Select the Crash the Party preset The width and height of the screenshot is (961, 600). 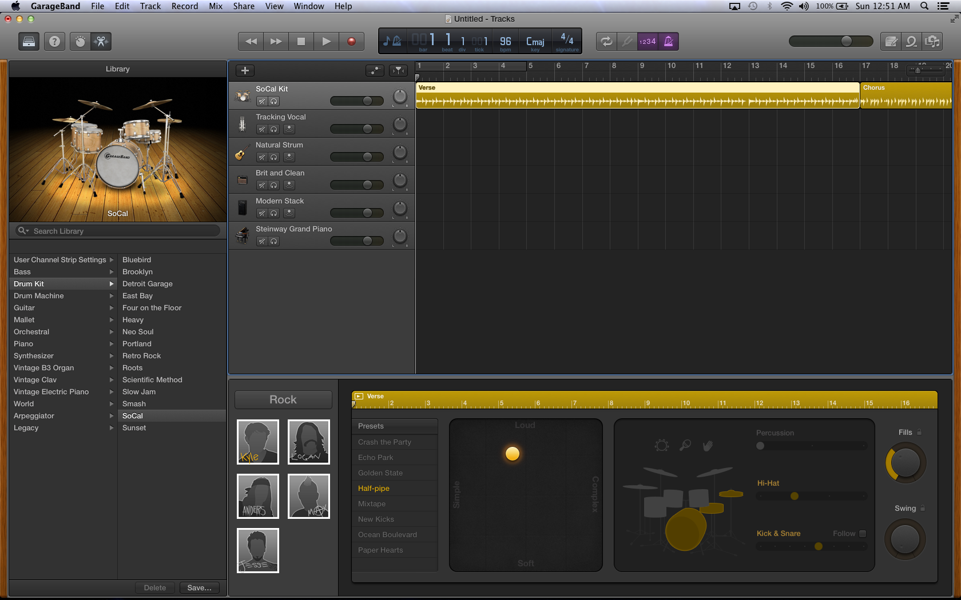click(395, 442)
